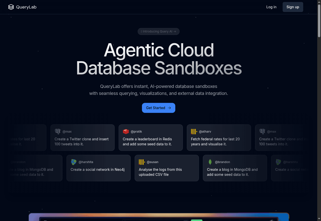Open the Log in page
Image resolution: width=321 pixels, height=221 pixels.
[271, 7]
